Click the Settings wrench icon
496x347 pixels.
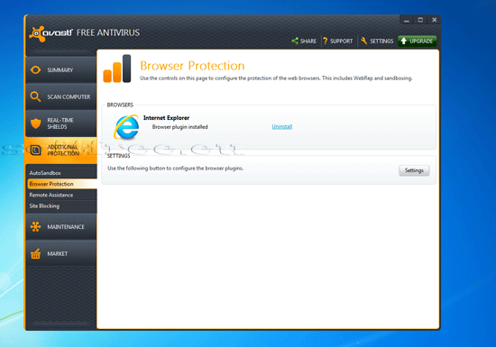coord(363,41)
